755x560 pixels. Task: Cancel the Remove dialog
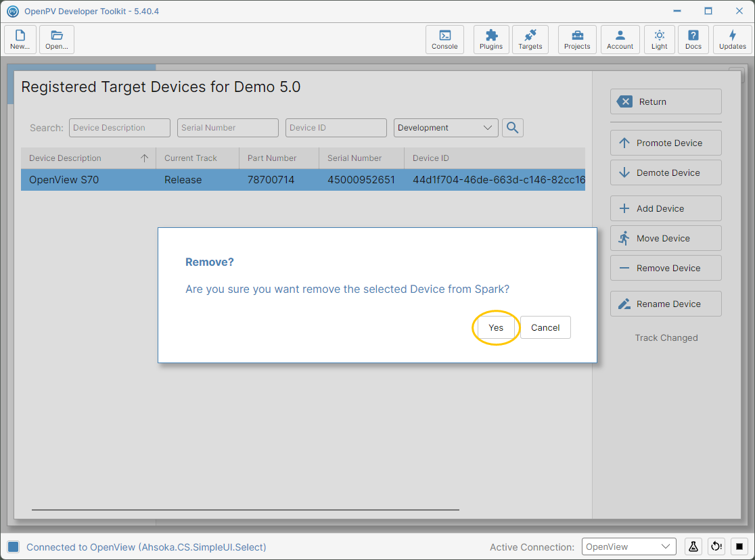tap(545, 327)
